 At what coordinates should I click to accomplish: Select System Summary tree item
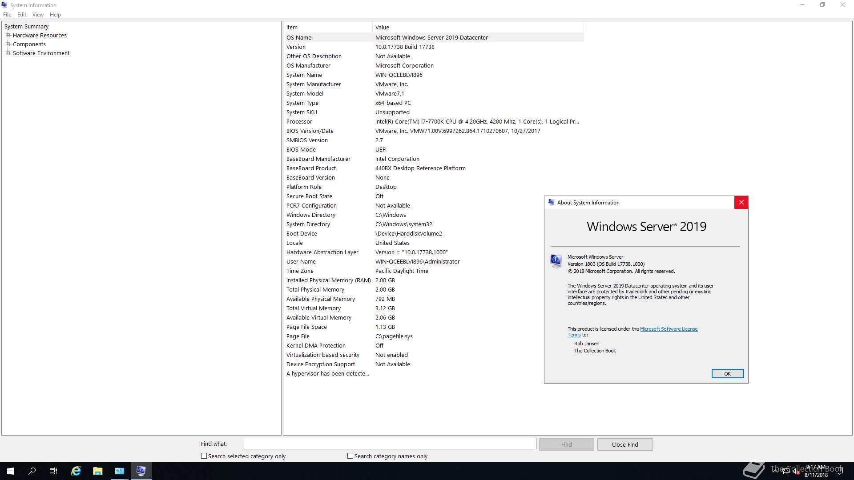[x=26, y=27]
